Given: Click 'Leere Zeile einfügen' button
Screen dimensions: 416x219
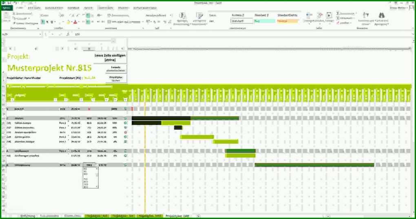Looking at the screenshot, I should (x=110, y=58).
